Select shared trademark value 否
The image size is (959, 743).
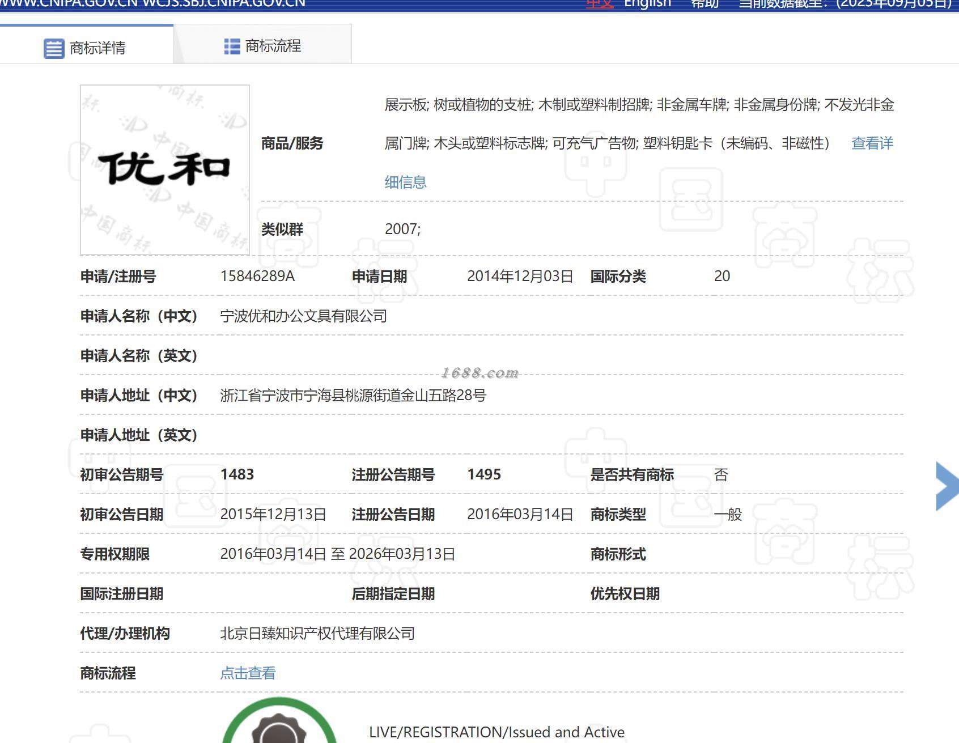(721, 474)
